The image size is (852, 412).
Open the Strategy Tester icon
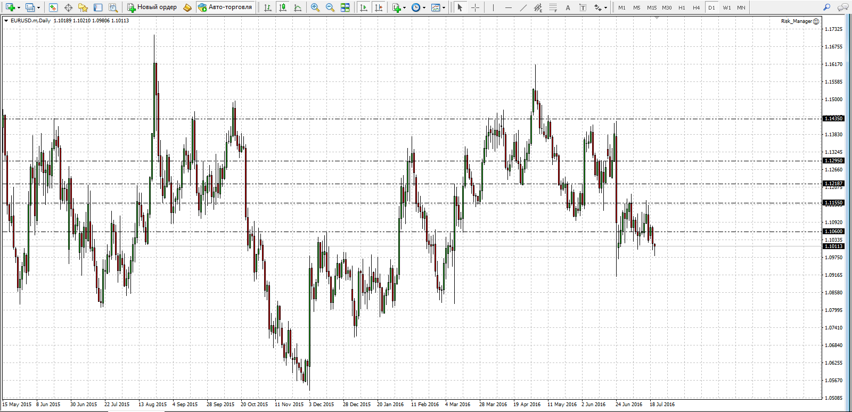coord(113,7)
